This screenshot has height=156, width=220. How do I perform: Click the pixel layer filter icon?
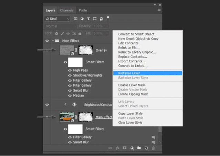click(76, 19)
